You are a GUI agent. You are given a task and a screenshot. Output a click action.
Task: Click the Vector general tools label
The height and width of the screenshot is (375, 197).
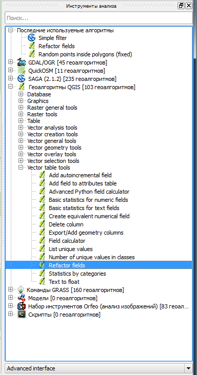[52, 141]
